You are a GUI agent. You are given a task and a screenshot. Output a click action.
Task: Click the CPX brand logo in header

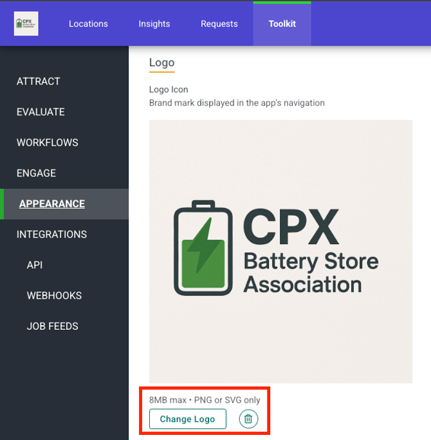[x=26, y=24]
